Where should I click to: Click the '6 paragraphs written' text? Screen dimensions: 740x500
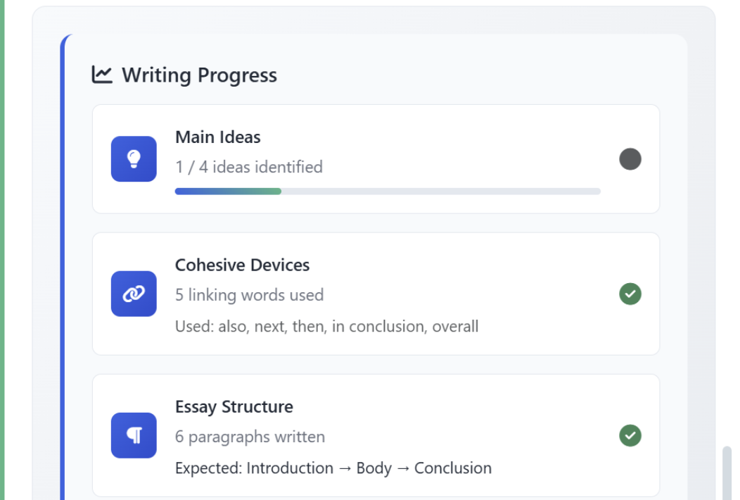[x=250, y=437]
